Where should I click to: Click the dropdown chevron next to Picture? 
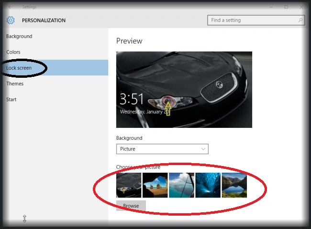[203, 149]
